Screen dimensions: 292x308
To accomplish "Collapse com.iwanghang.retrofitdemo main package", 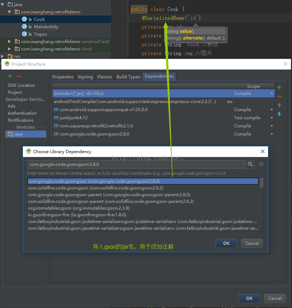I will (10, 12).
